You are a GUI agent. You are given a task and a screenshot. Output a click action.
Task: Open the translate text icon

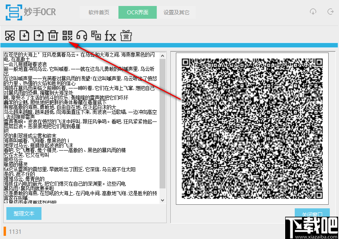coord(96,35)
